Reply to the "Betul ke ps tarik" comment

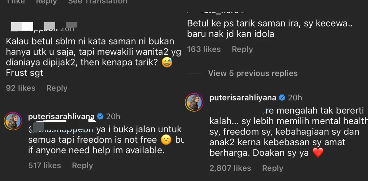(x=242, y=49)
